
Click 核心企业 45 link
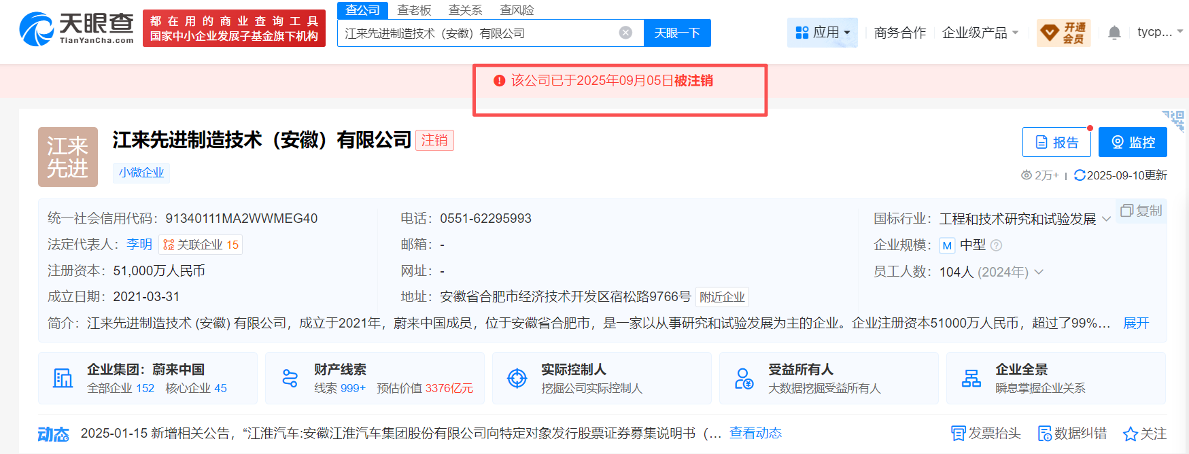tap(196, 388)
